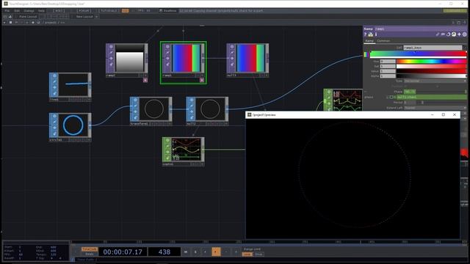Click the frame counter showing 438

pos(164,252)
